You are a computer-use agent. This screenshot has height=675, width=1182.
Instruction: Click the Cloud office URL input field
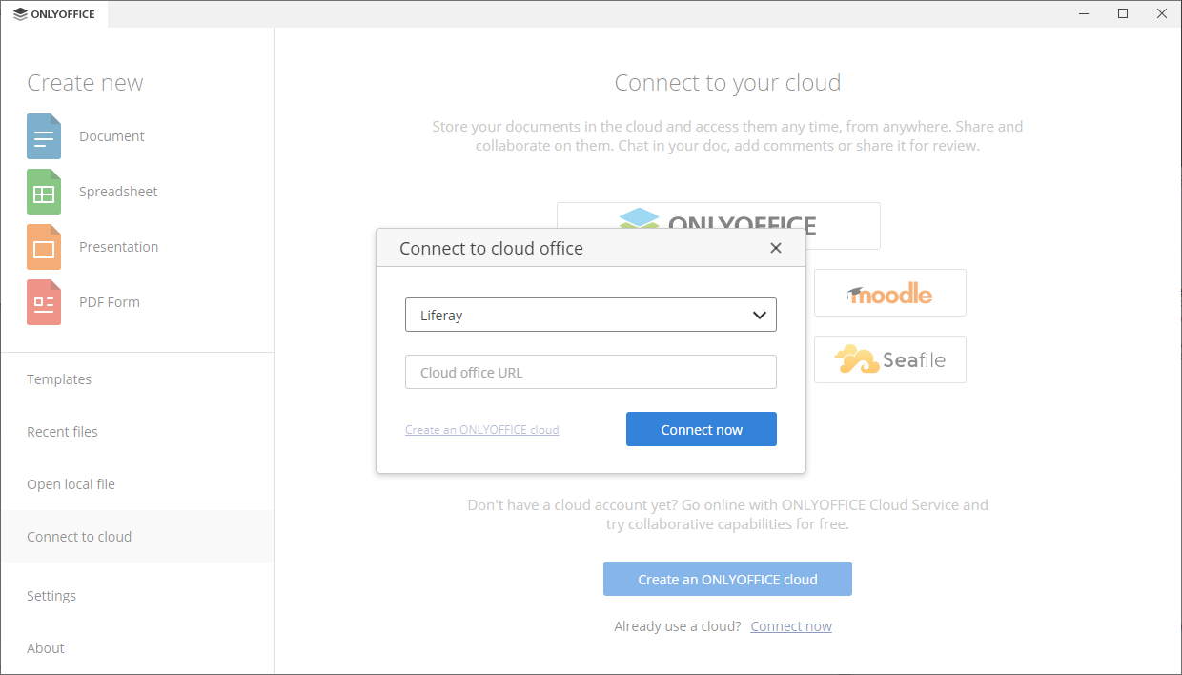tap(591, 372)
